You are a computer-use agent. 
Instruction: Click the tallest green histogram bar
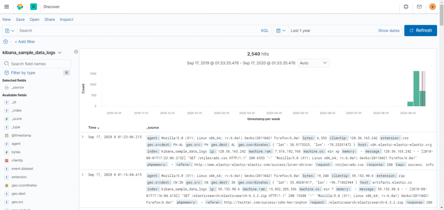[x=416, y=89]
